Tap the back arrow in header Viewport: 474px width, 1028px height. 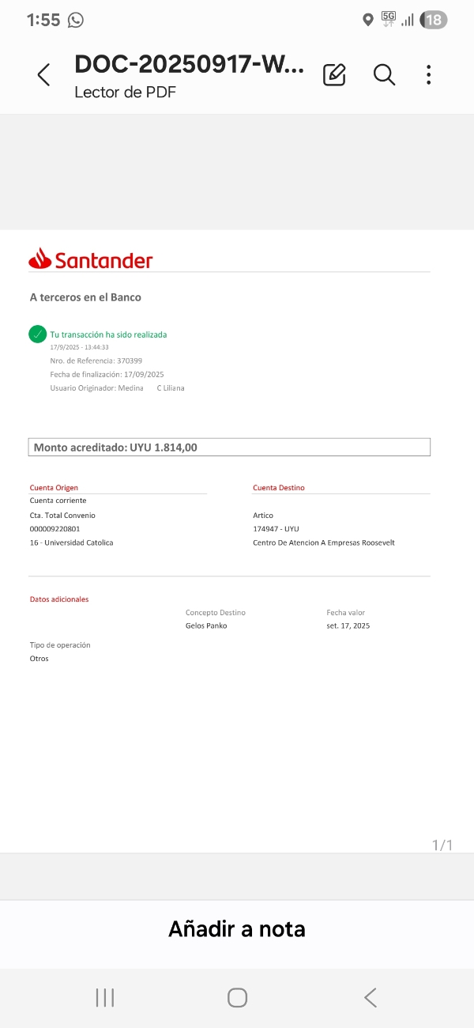[x=43, y=75]
